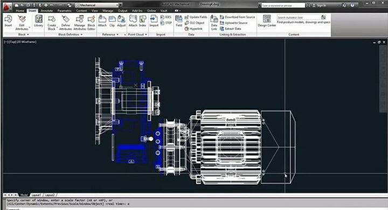The width and height of the screenshot is (388, 210).
Task: Launch the Block Editor
Action: (91, 23)
